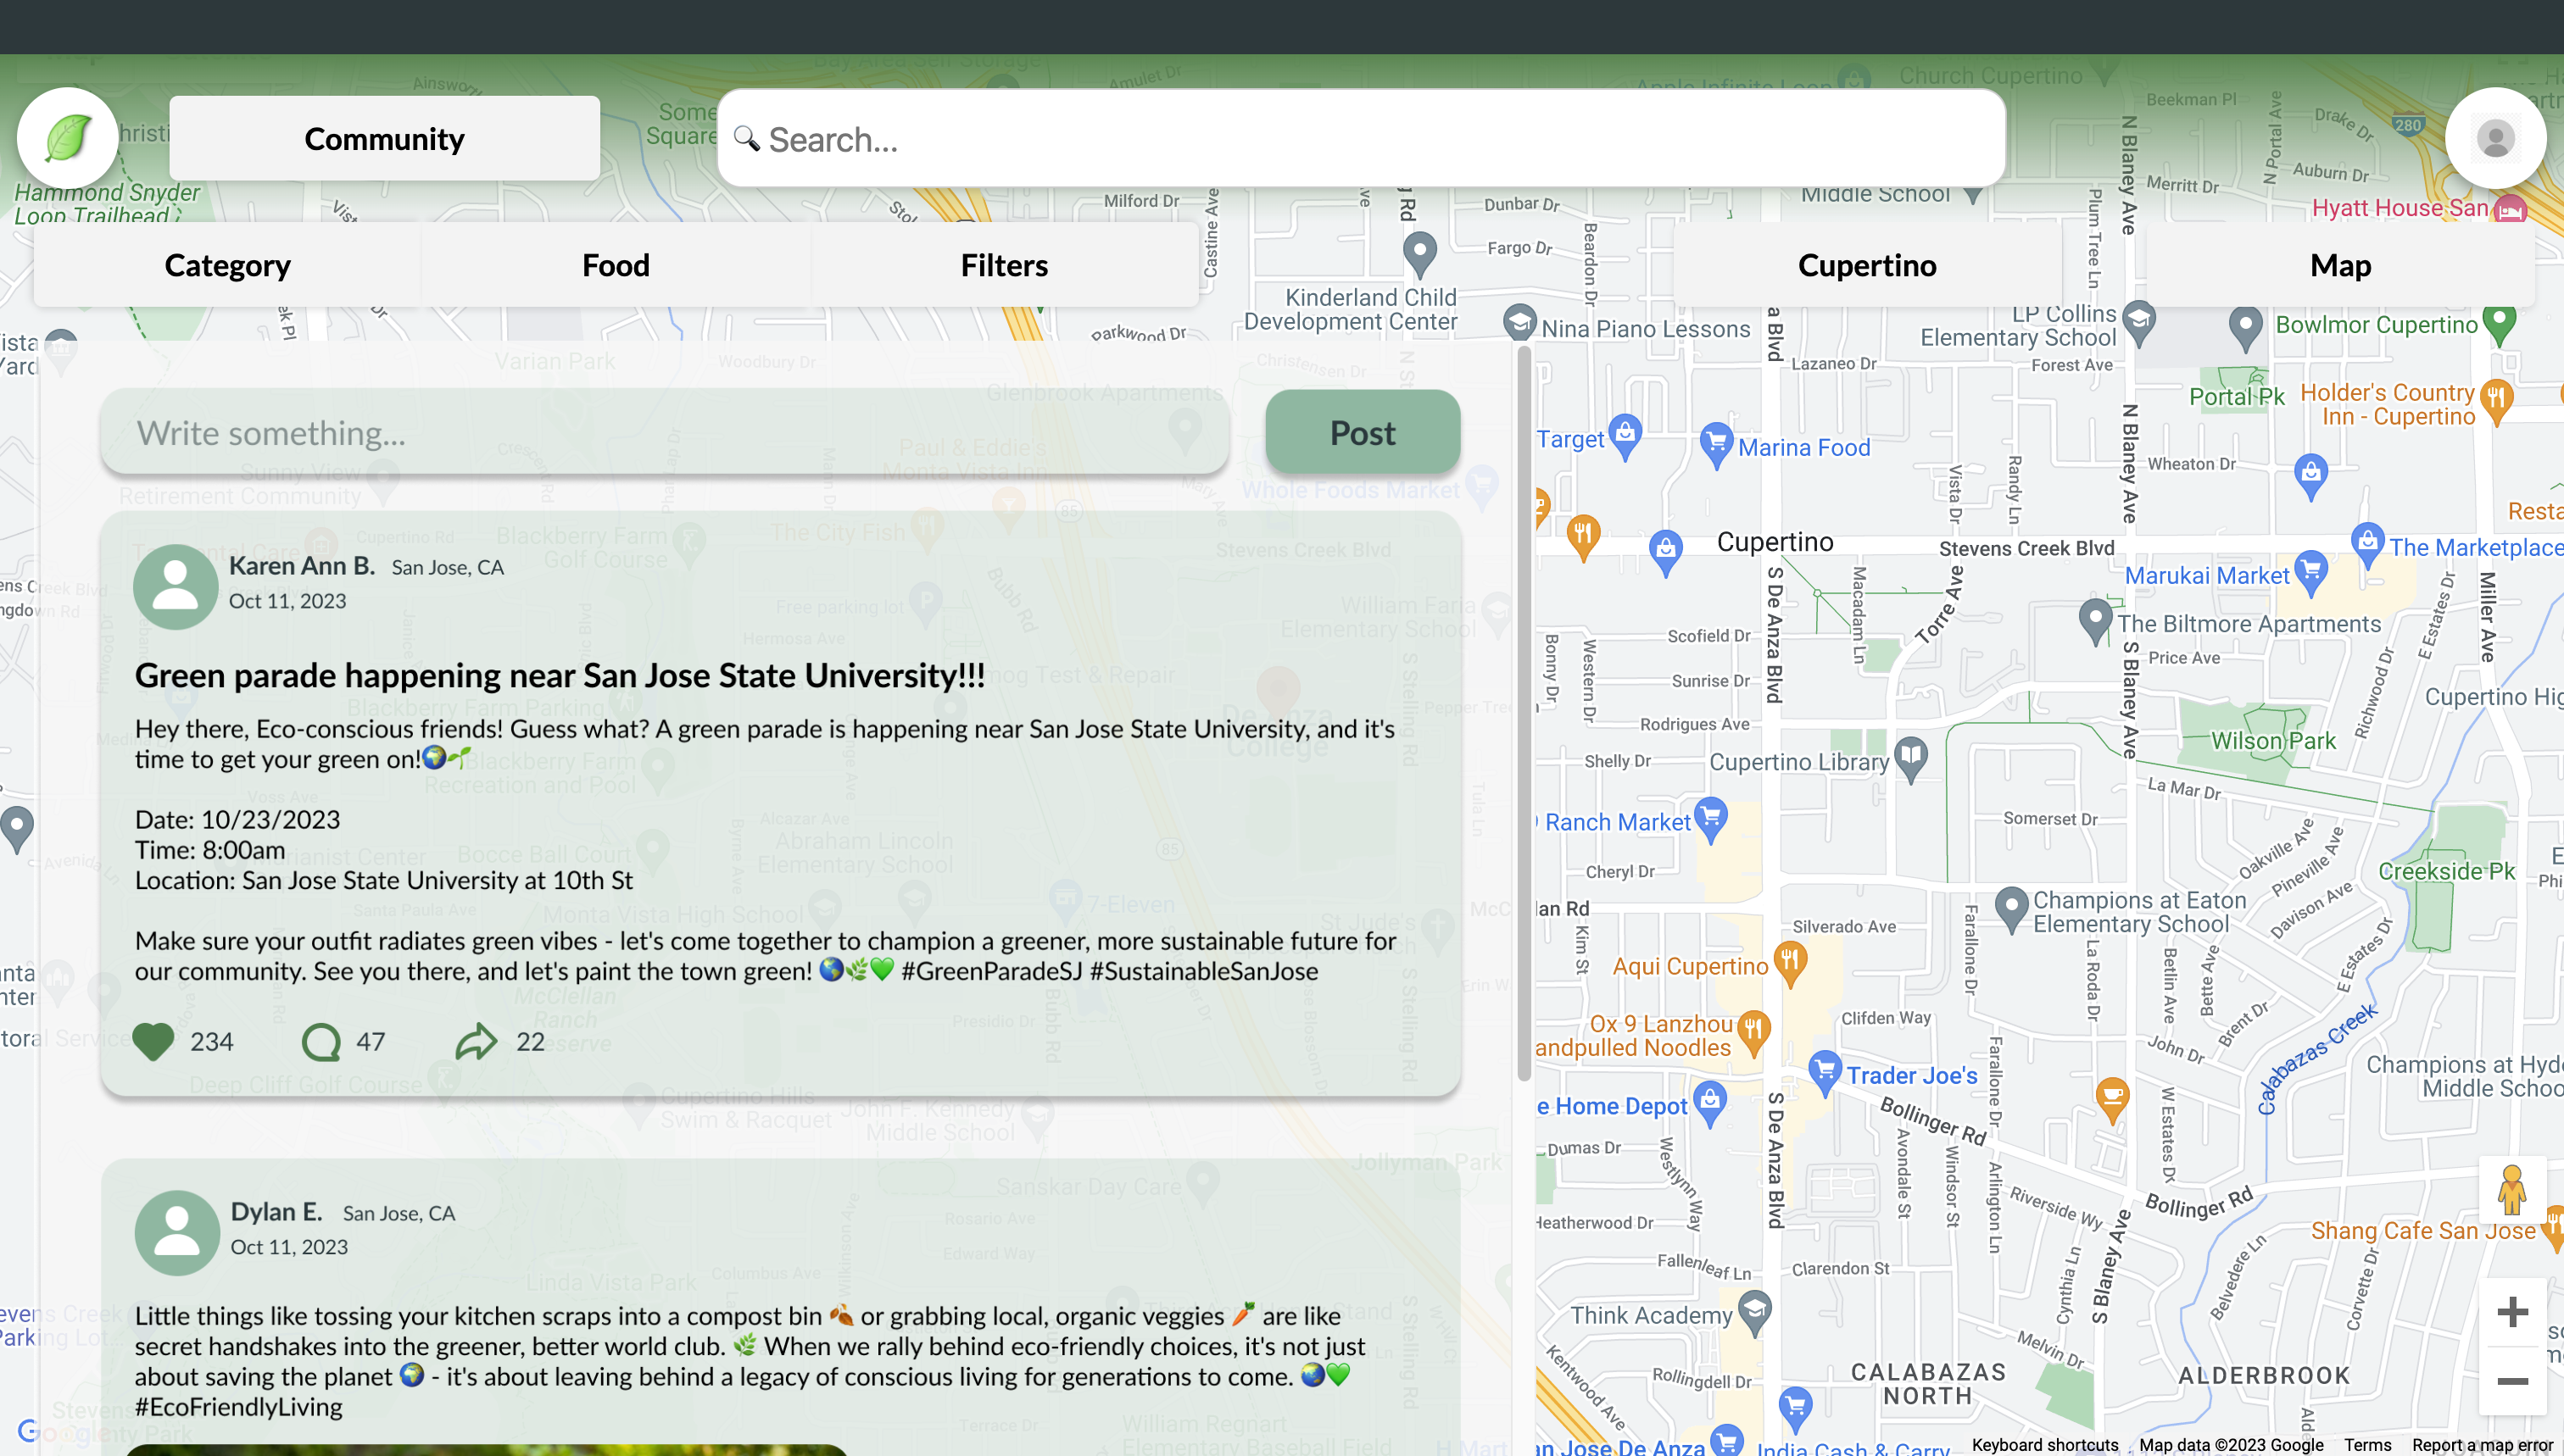Open the user profile avatar icon
This screenshot has height=1456, width=2564.
[x=2494, y=138]
